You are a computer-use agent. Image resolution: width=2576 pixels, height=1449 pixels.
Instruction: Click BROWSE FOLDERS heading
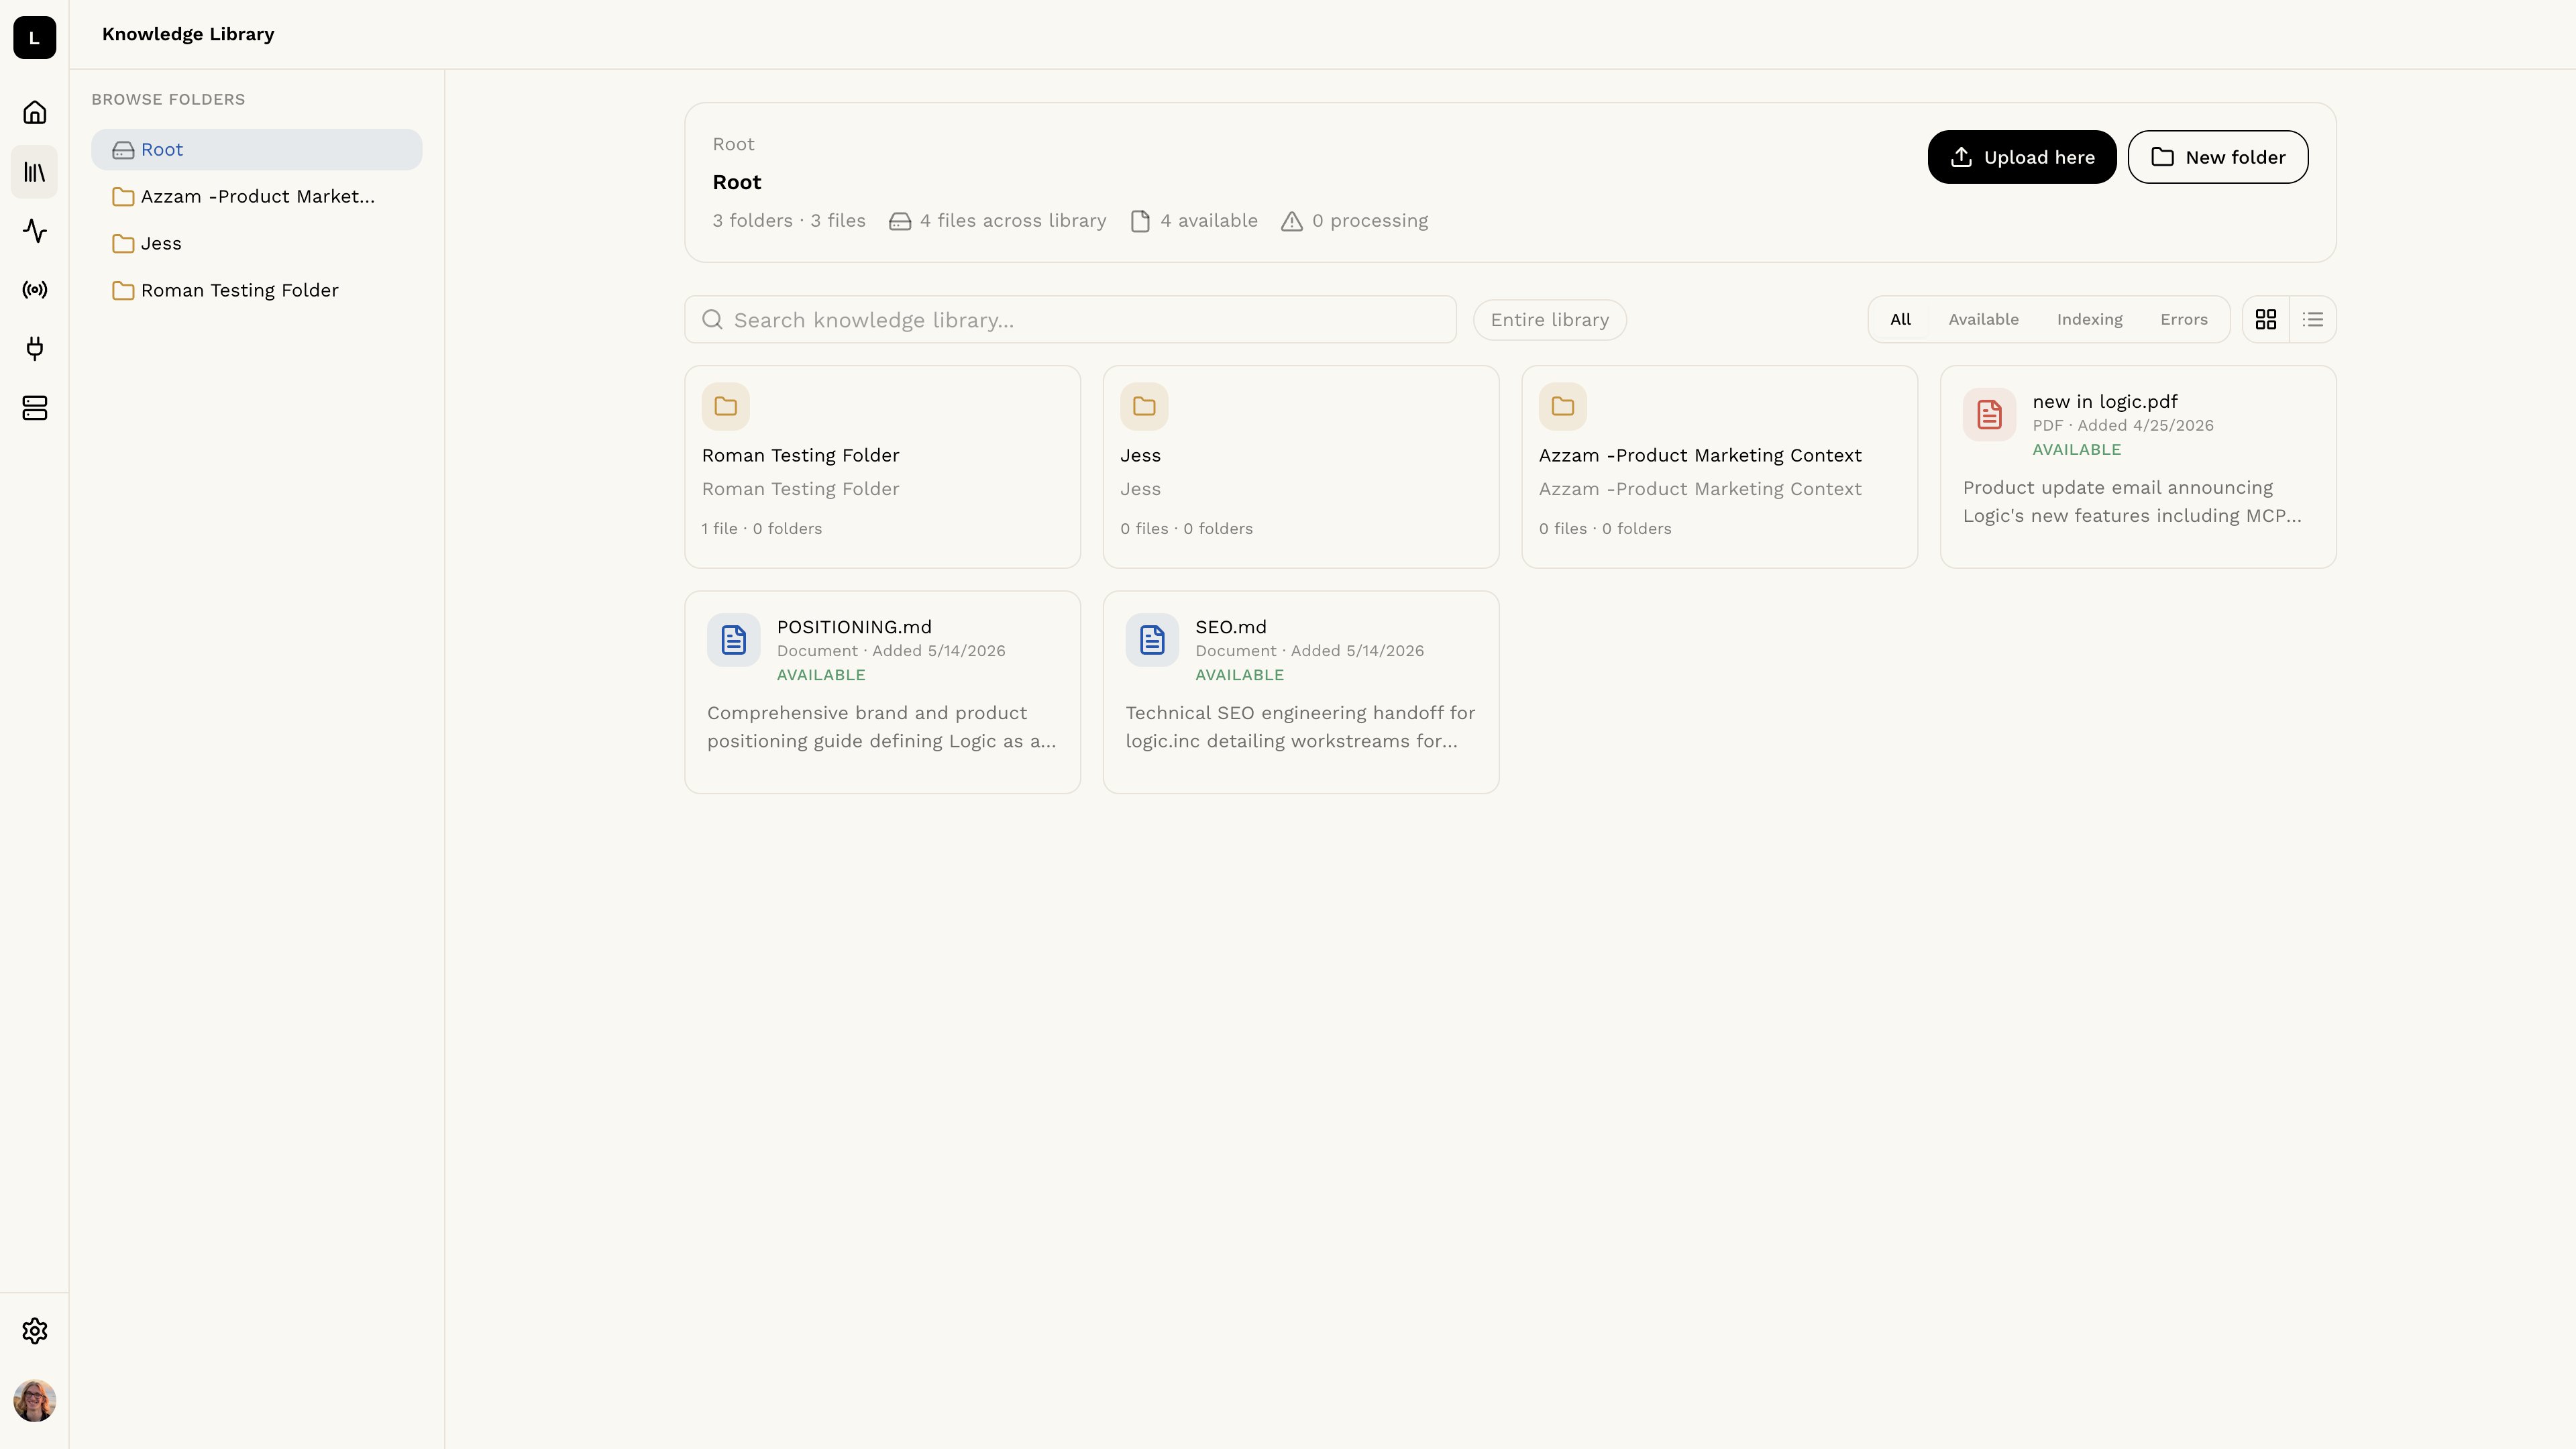pyautogui.click(x=168, y=99)
